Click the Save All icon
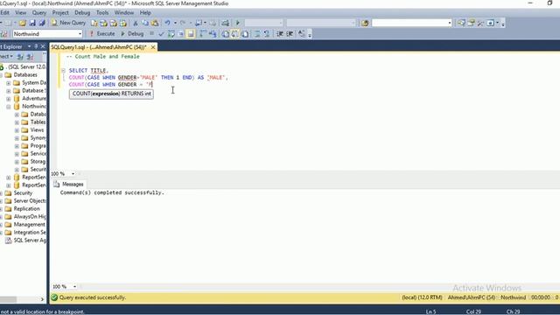This screenshot has height=315, width=560. 42,23
